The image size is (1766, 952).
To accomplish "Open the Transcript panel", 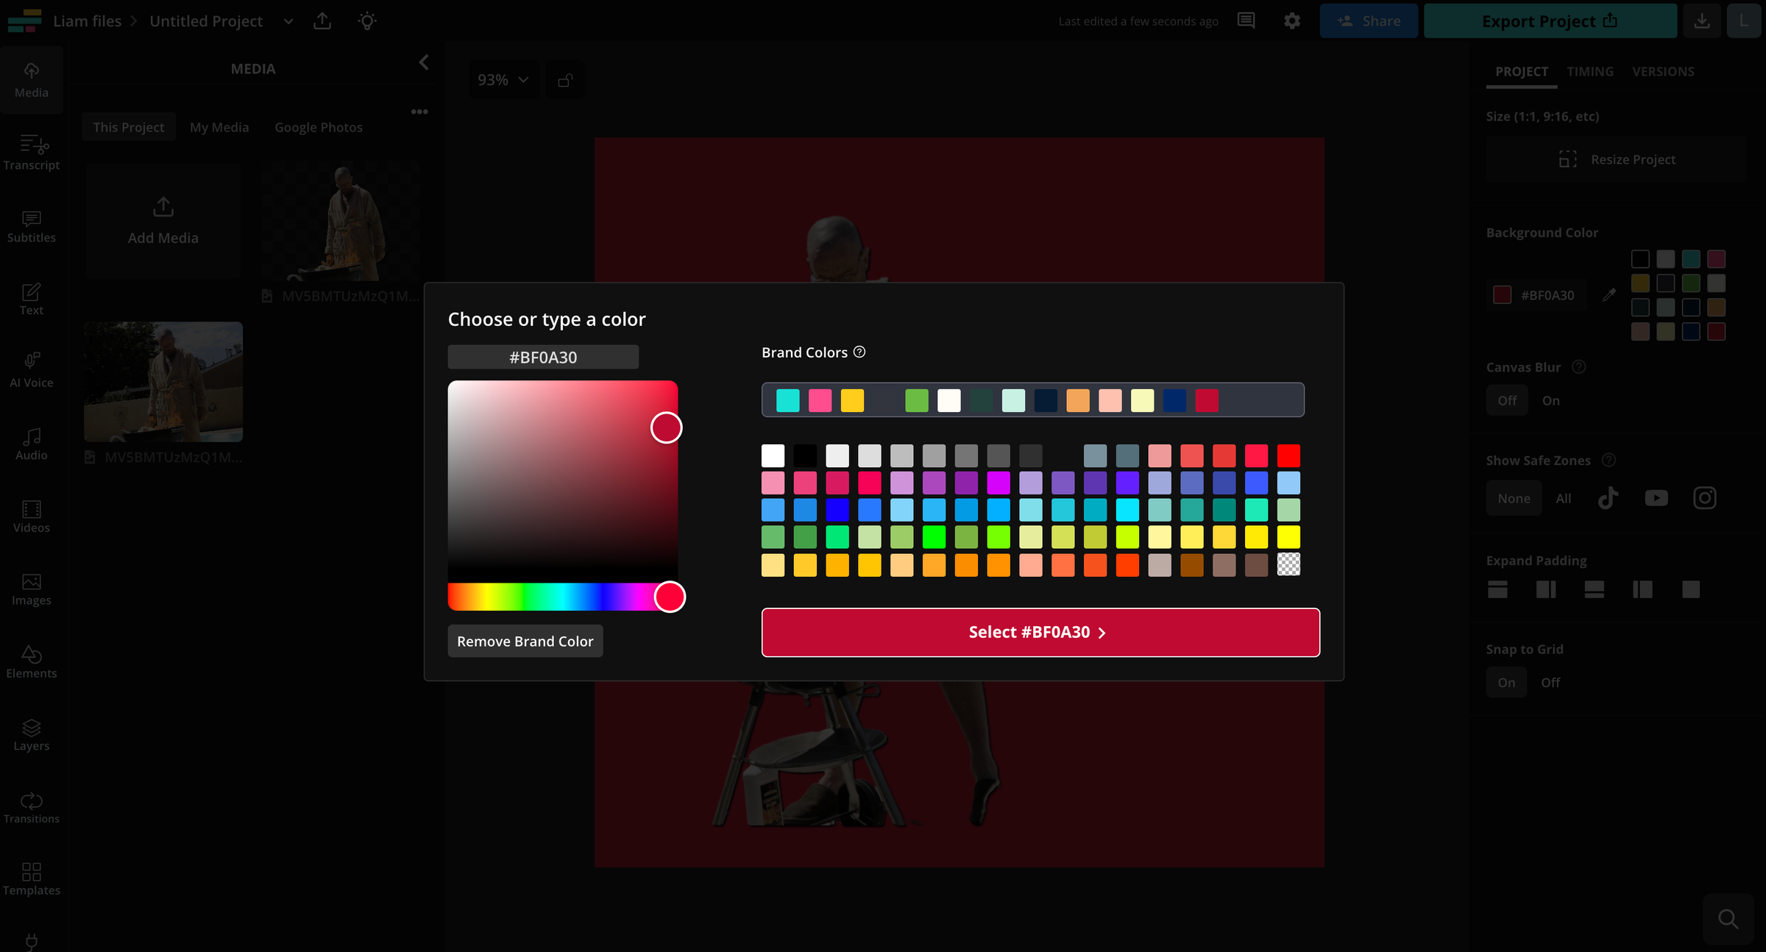I will coord(32,153).
